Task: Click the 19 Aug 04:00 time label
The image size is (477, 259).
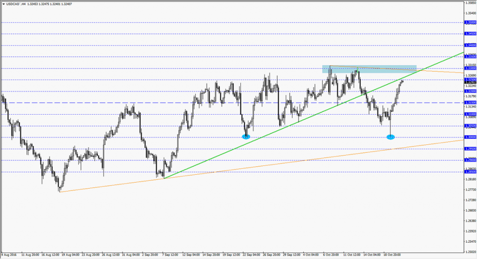Action: pos(71,255)
